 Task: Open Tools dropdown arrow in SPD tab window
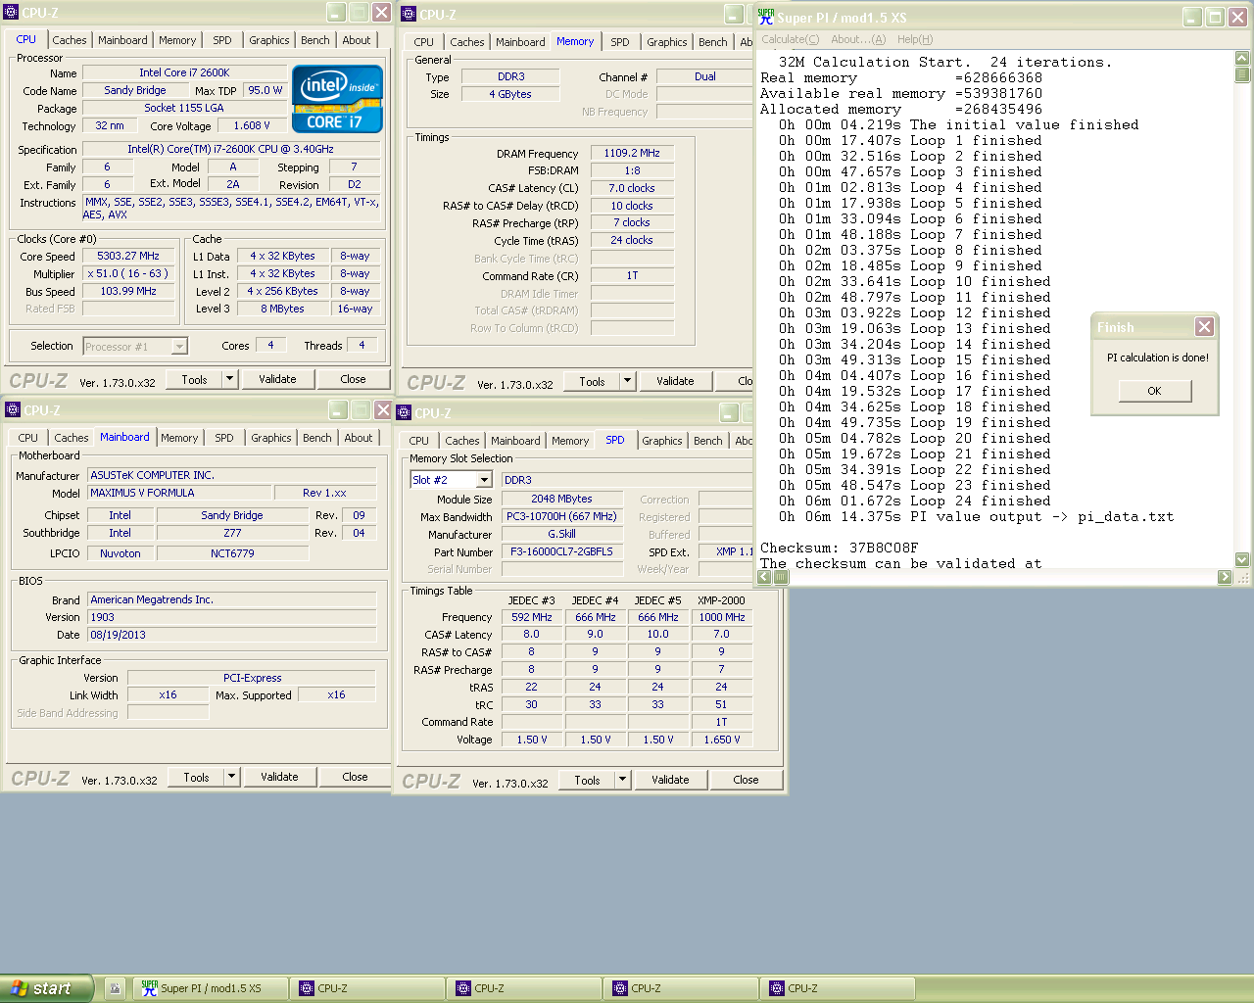(x=622, y=780)
